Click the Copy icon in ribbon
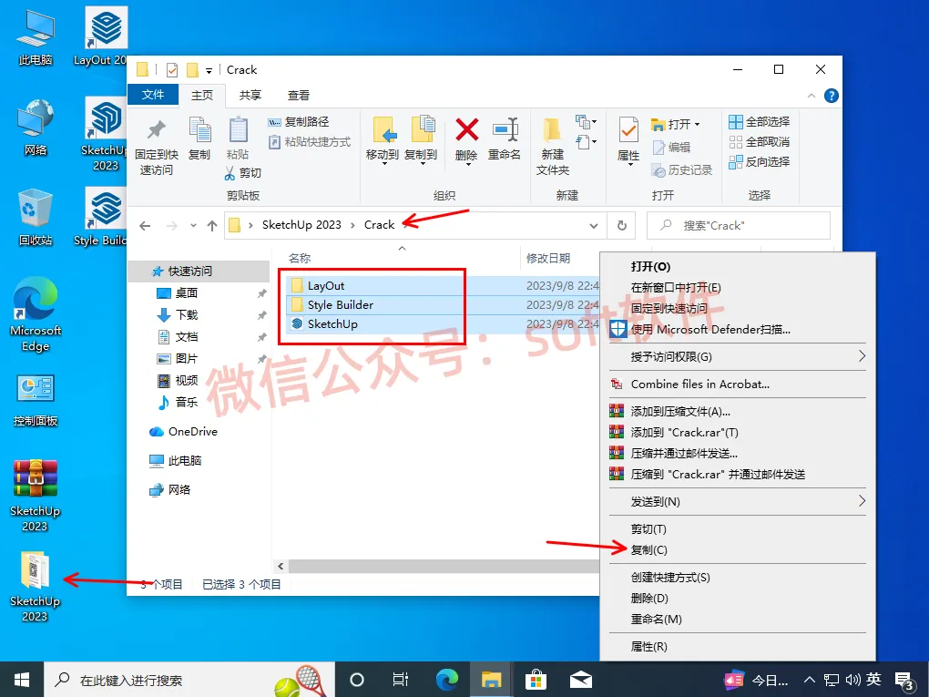 tap(199, 138)
